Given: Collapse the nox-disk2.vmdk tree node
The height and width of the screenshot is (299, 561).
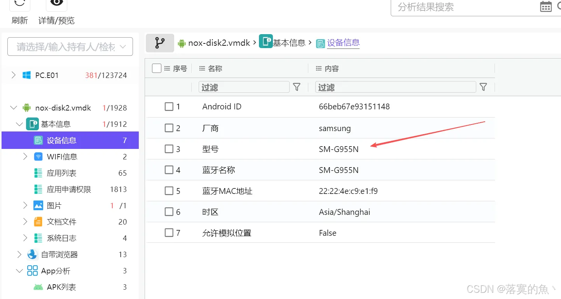Looking at the screenshot, I should tap(14, 108).
